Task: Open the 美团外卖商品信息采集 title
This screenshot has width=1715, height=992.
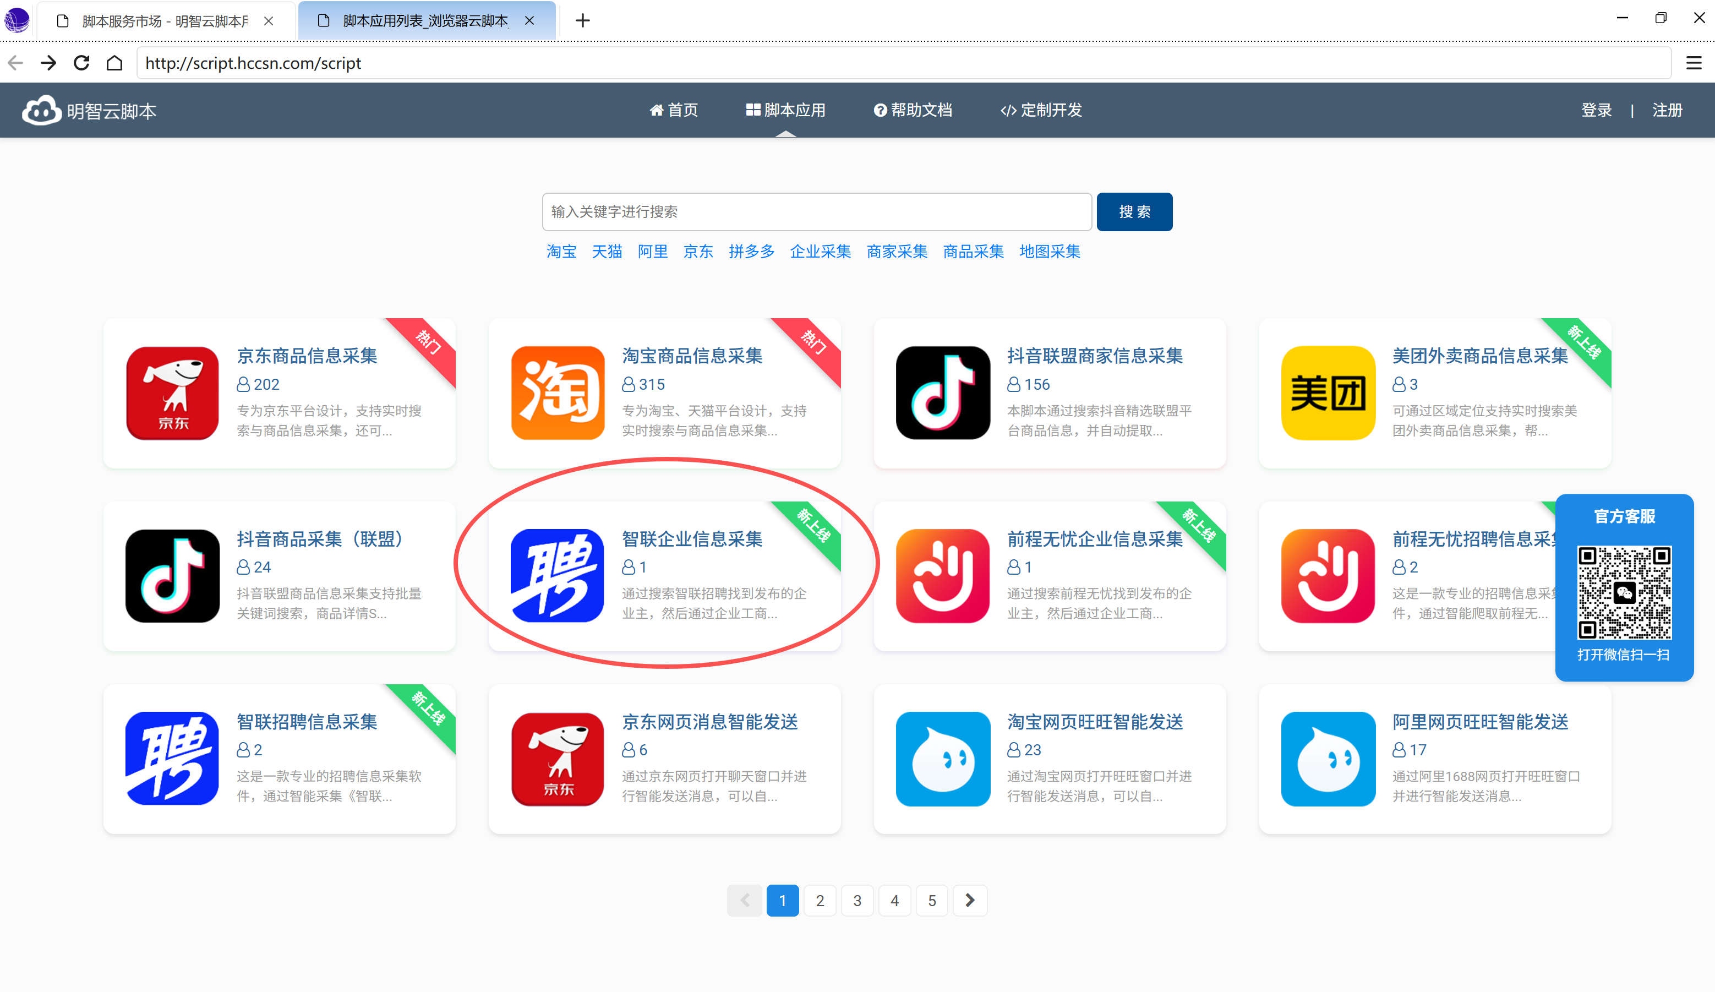Action: (1480, 356)
